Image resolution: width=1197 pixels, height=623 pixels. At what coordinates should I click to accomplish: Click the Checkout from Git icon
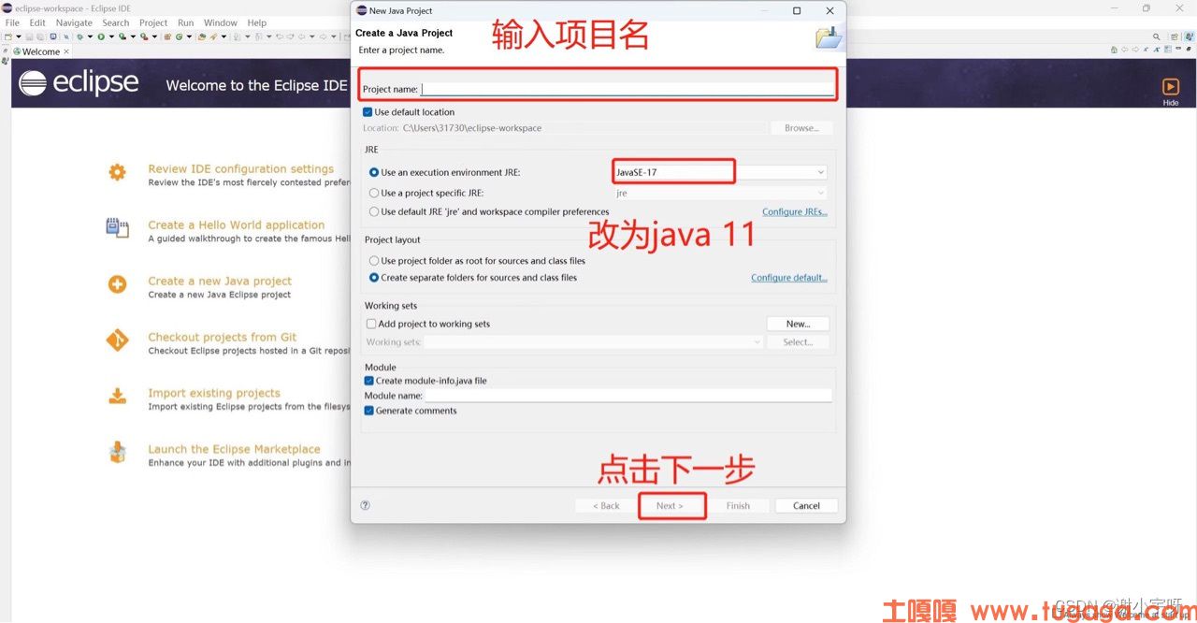[117, 340]
